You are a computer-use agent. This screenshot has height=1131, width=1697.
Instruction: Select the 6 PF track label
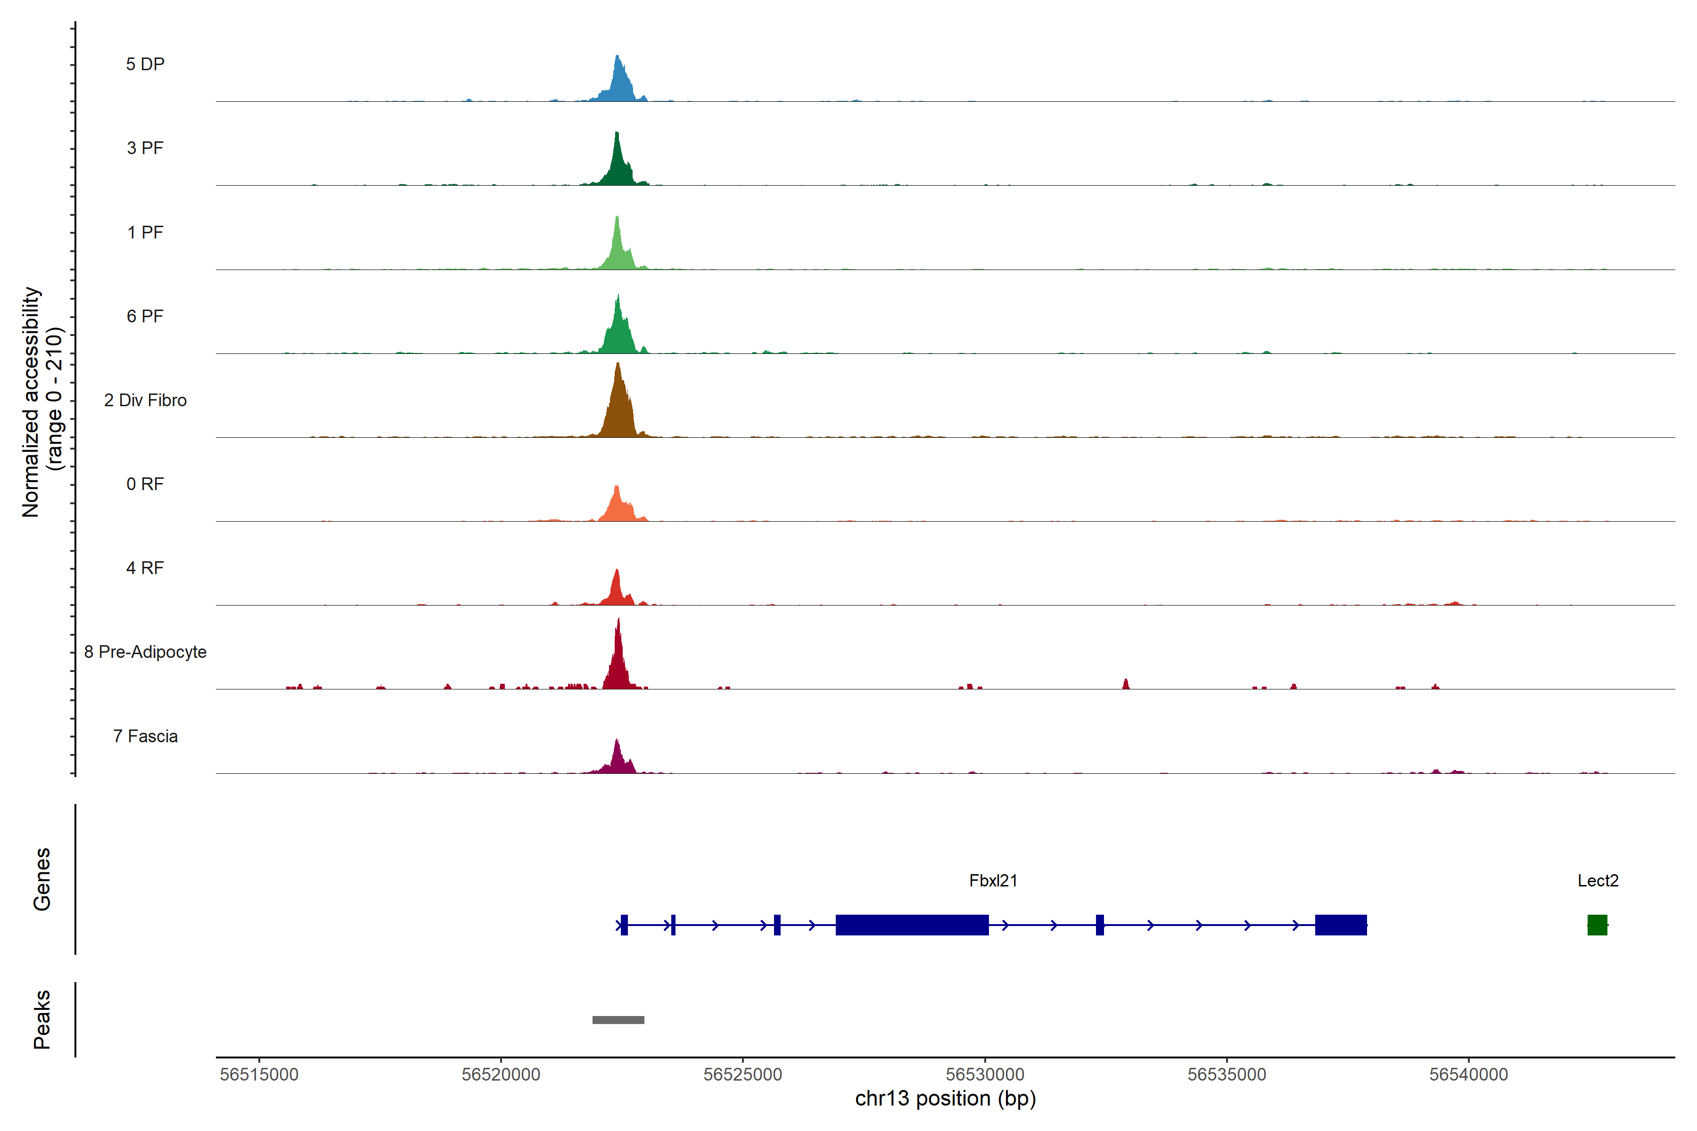[145, 316]
